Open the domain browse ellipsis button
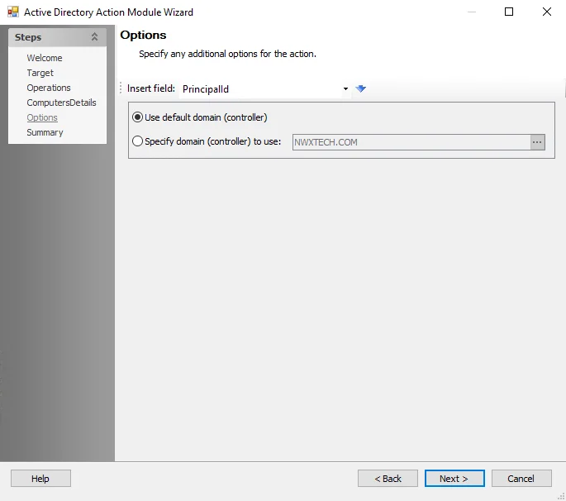Viewport: 566px width, 501px height. pyautogui.click(x=537, y=142)
